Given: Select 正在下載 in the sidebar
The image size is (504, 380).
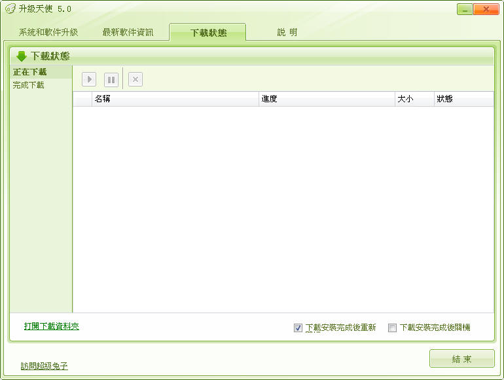Looking at the screenshot, I should [x=30, y=71].
